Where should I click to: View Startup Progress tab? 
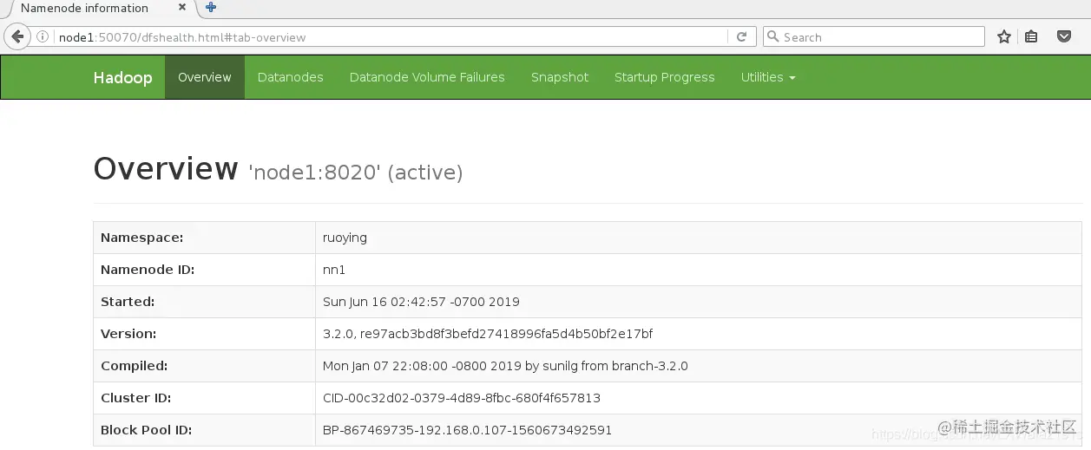point(665,77)
